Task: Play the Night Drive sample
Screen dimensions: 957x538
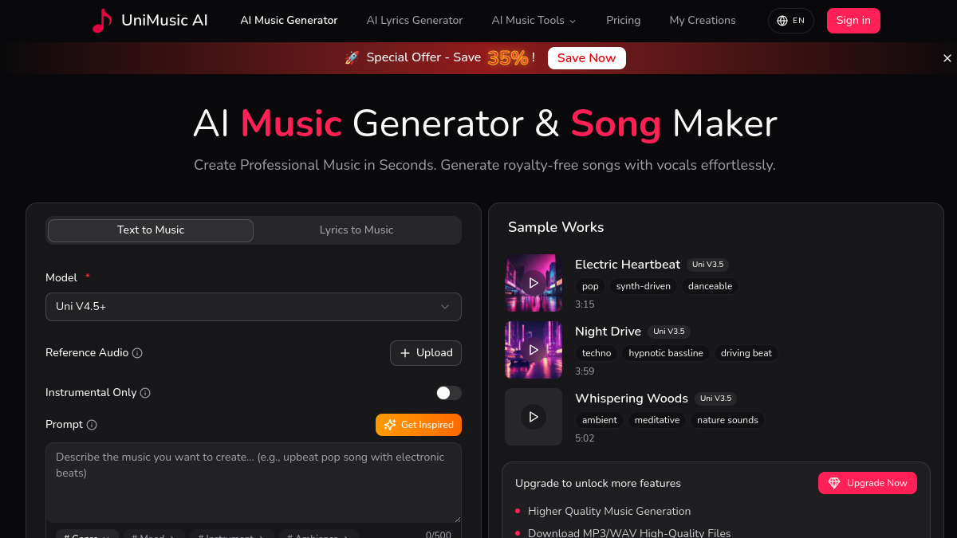Action: tap(534, 350)
